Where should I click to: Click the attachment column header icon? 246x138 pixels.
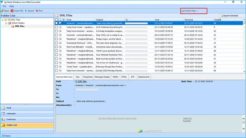(64, 20)
